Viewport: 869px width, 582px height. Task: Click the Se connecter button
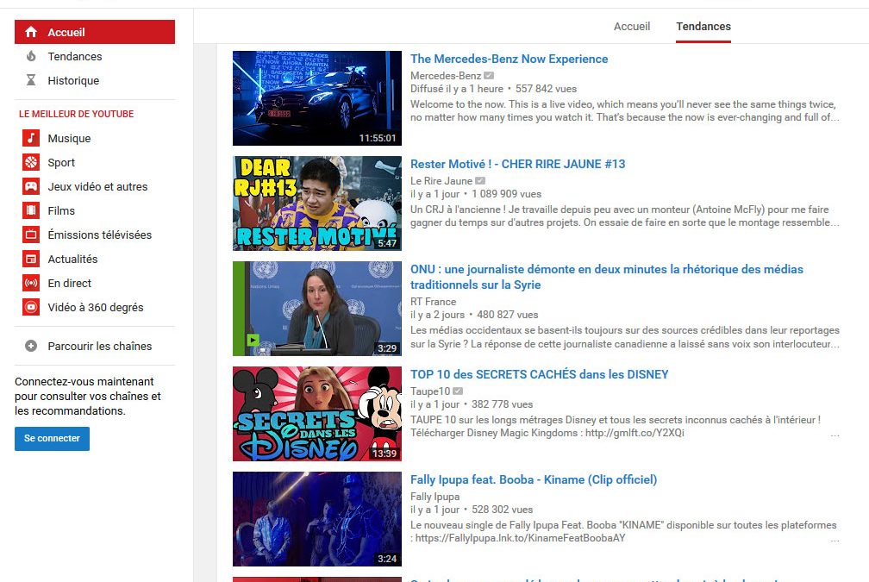point(52,438)
